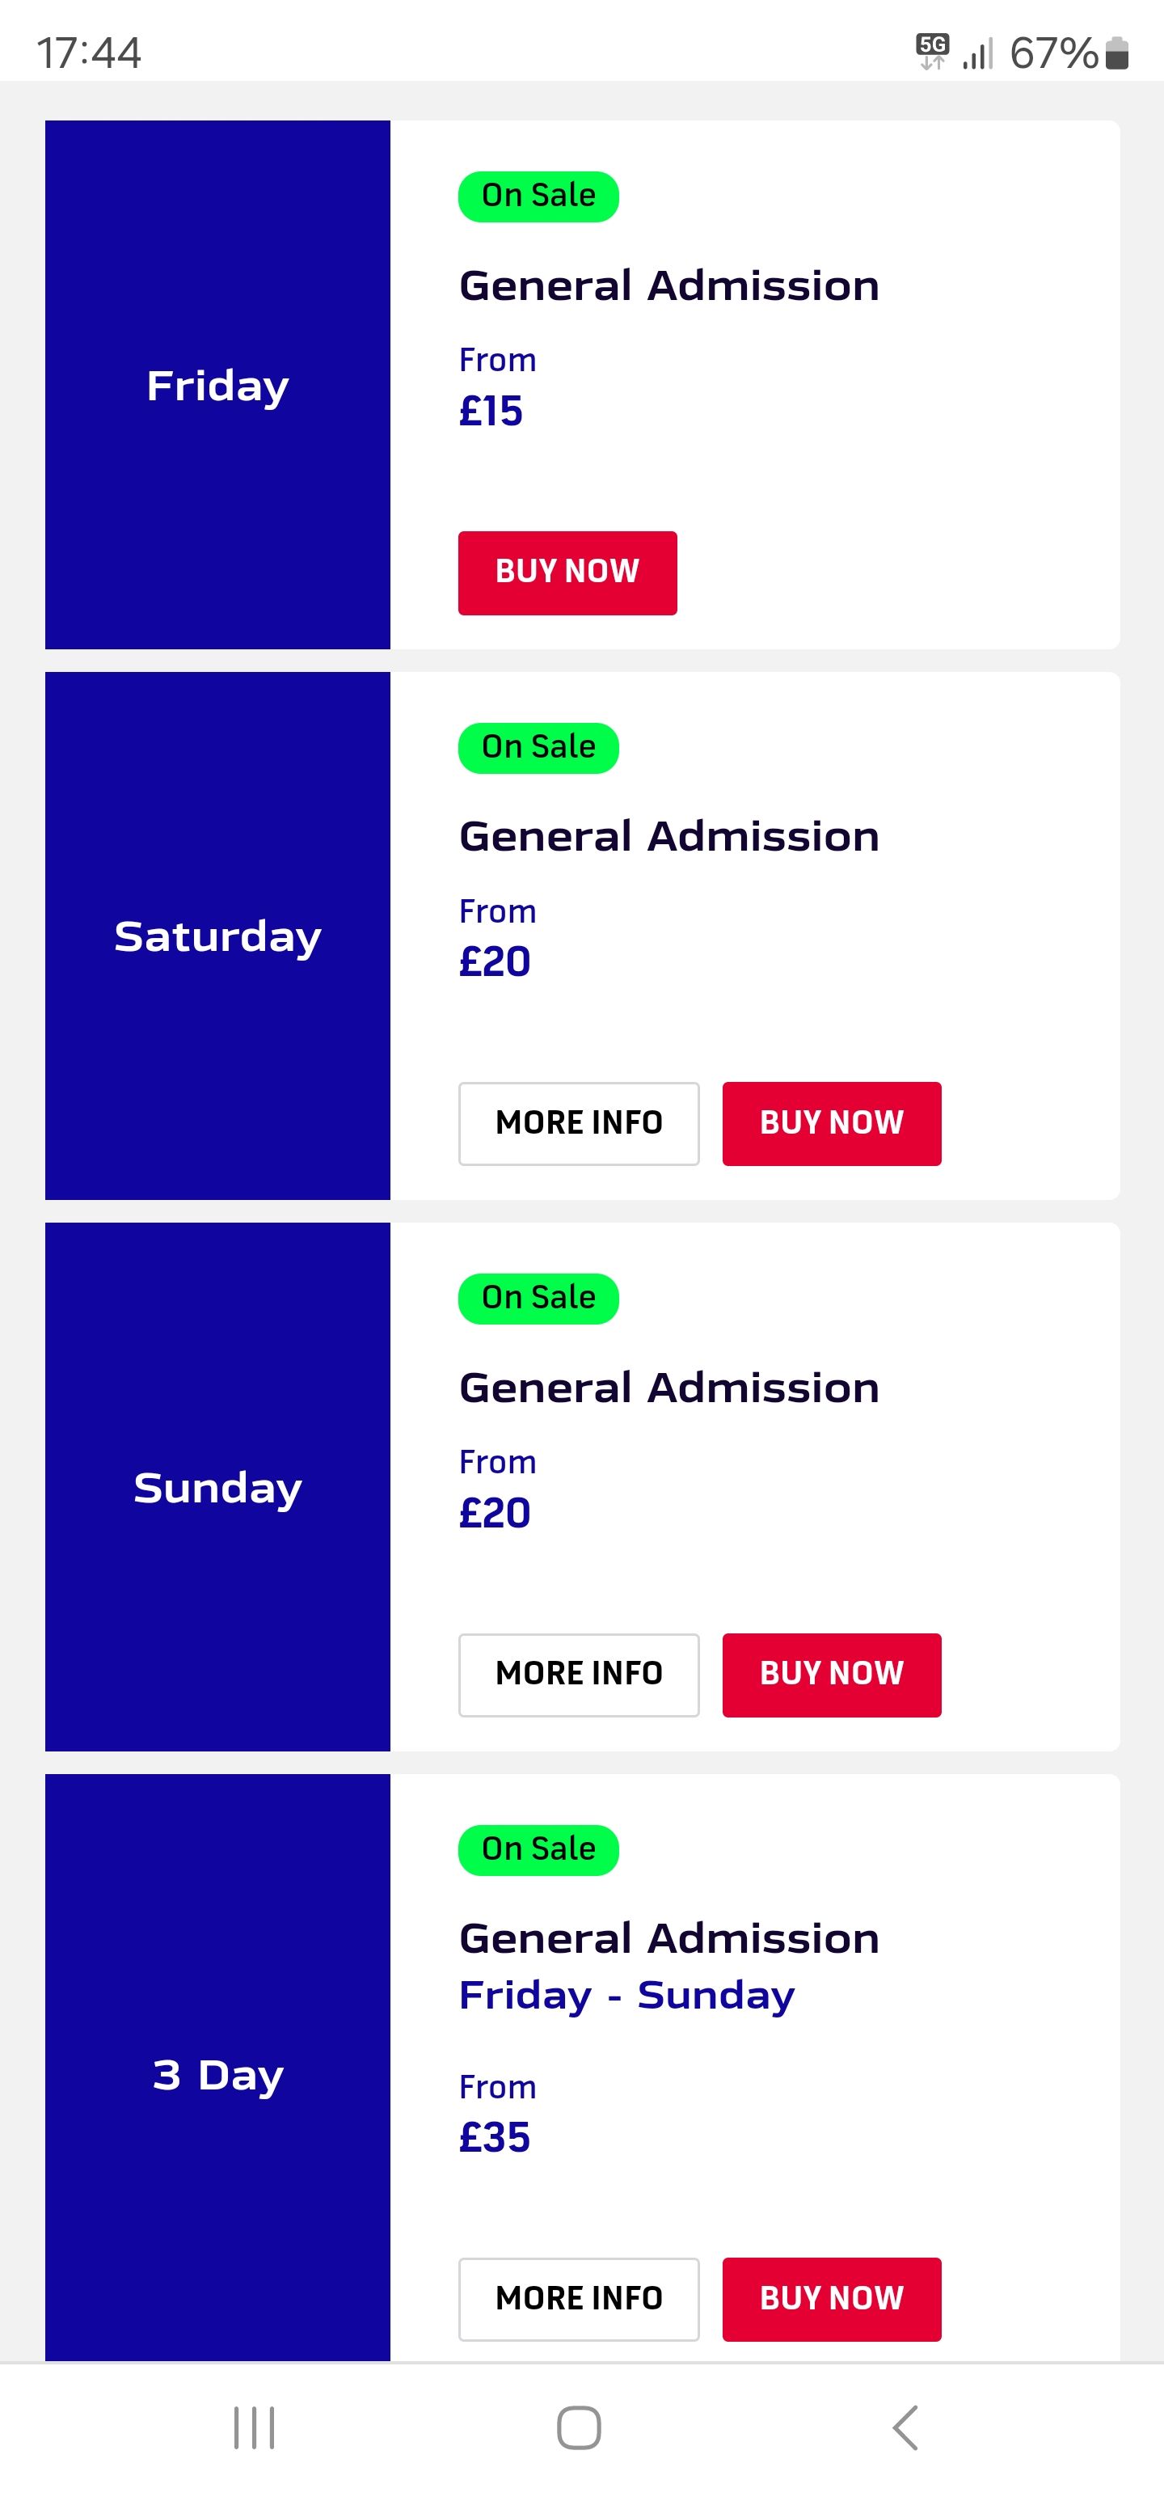Tap the Friday On Sale green badge
Viewport: 1164px width, 2497px height.
point(538,196)
